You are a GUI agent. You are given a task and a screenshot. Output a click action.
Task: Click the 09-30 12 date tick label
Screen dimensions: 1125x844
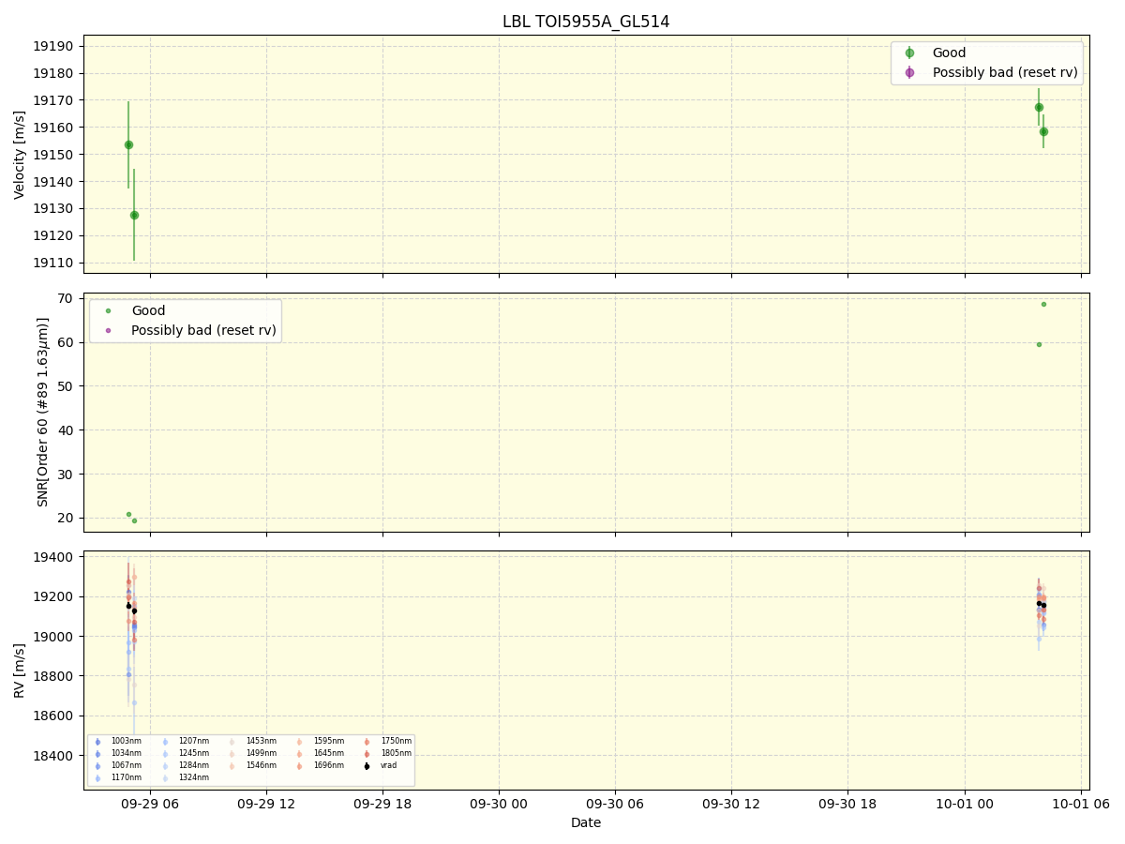tap(731, 803)
